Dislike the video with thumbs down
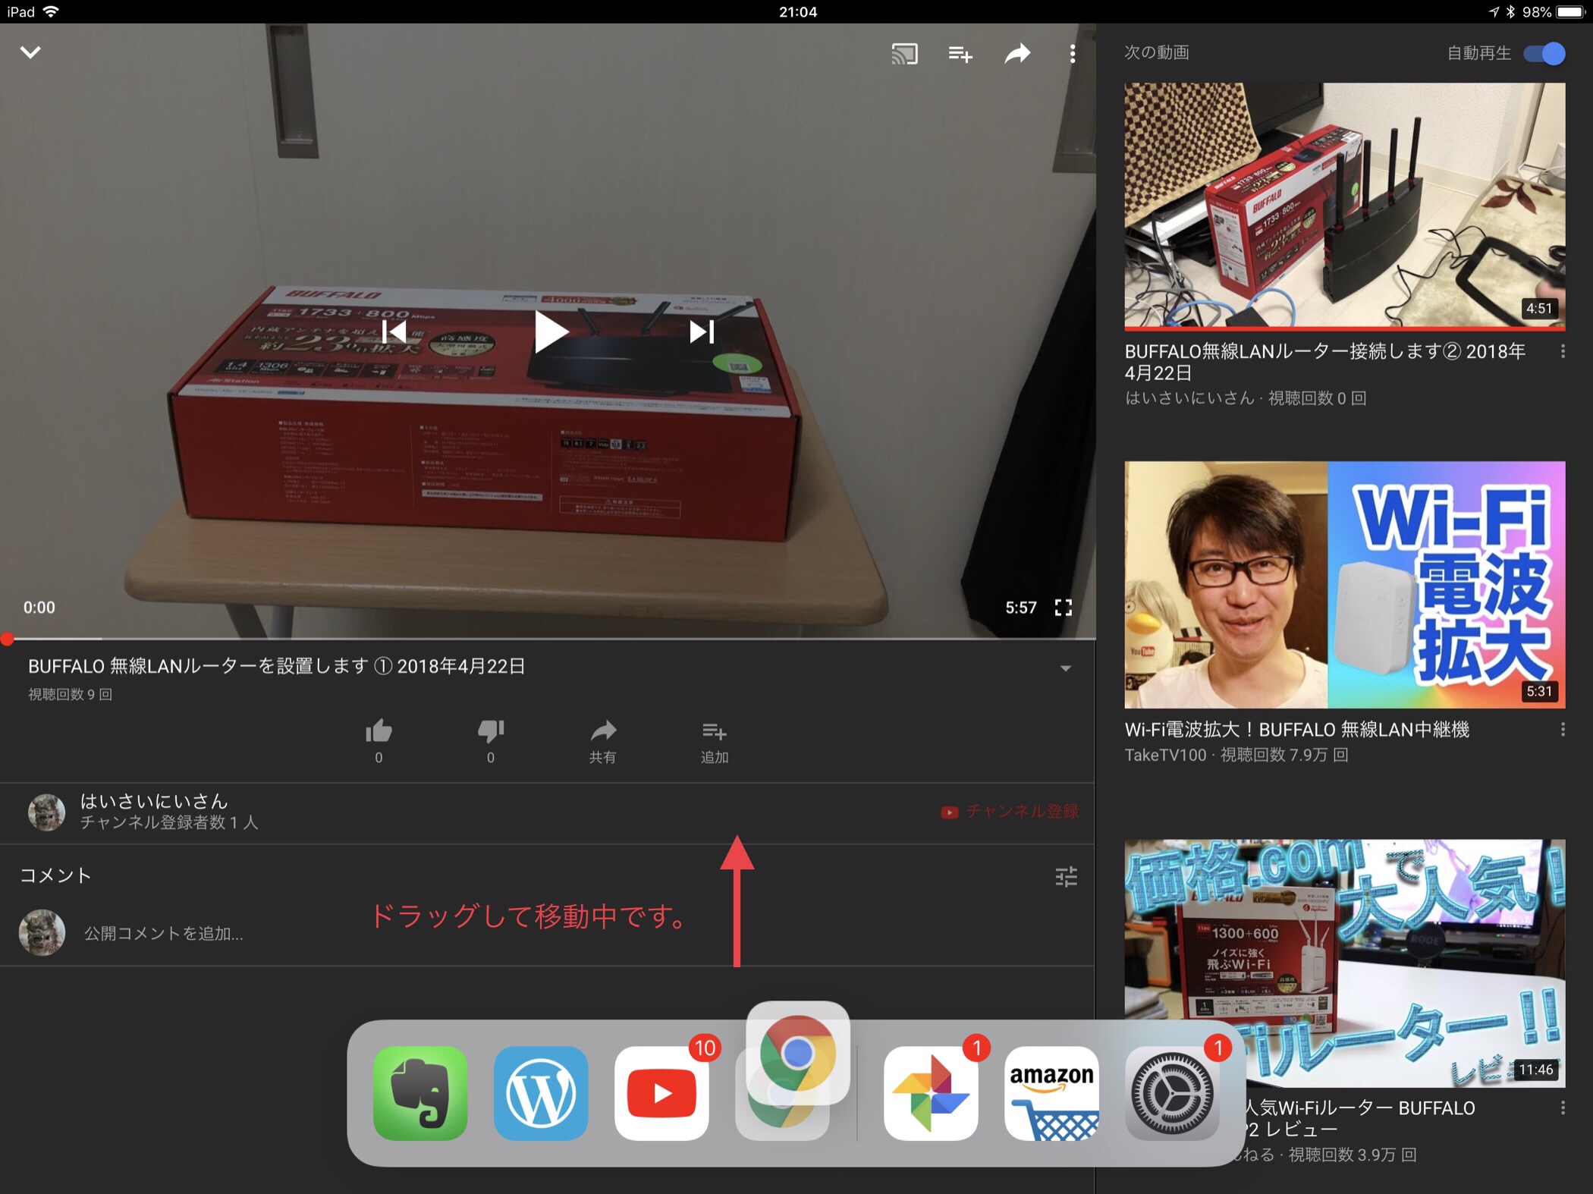 coord(491,741)
